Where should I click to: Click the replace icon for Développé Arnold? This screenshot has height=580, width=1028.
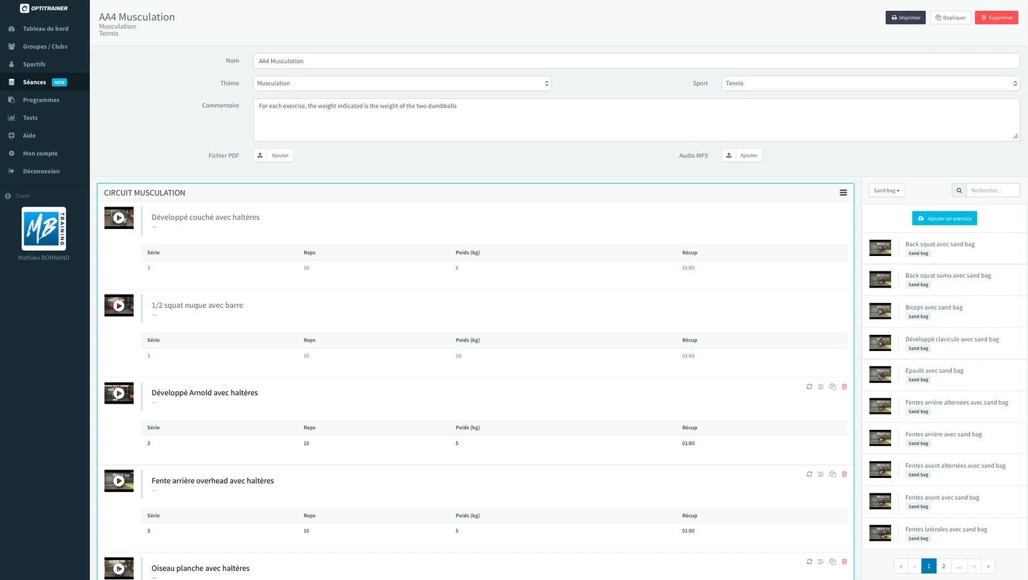point(809,387)
